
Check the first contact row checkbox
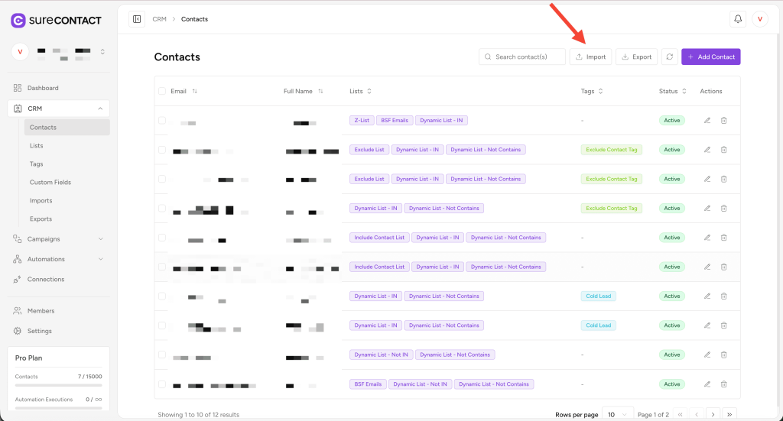(162, 121)
